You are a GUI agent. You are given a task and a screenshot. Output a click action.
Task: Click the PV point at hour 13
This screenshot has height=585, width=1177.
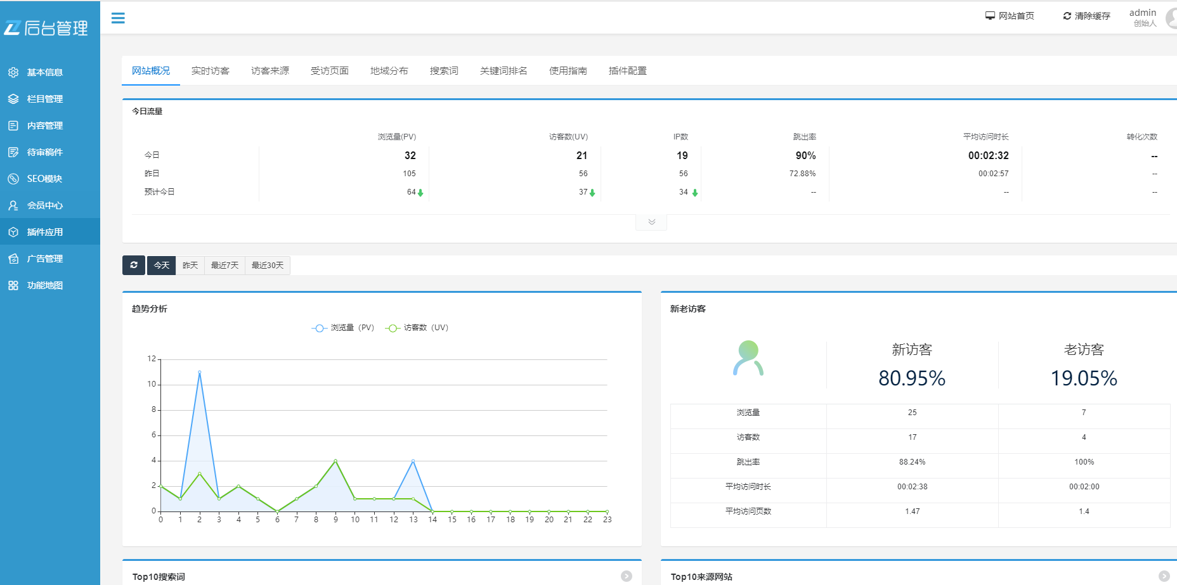click(413, 461)
